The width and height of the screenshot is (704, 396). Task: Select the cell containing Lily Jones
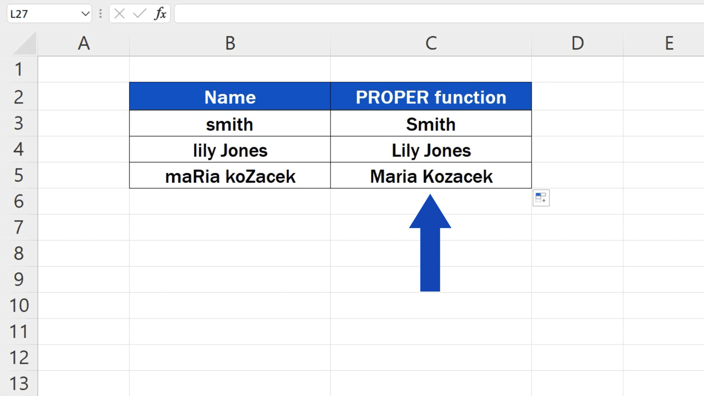click(431, 150)
